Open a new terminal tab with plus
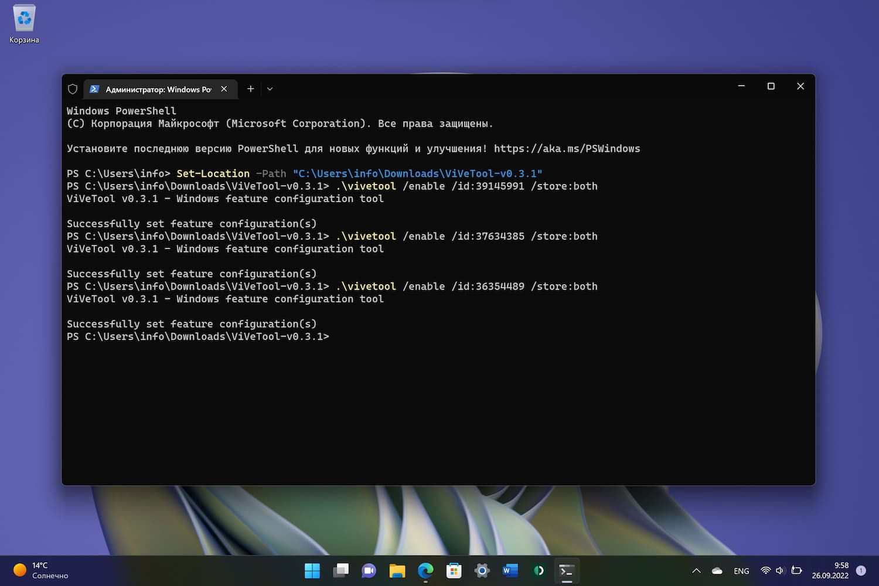 250,89
